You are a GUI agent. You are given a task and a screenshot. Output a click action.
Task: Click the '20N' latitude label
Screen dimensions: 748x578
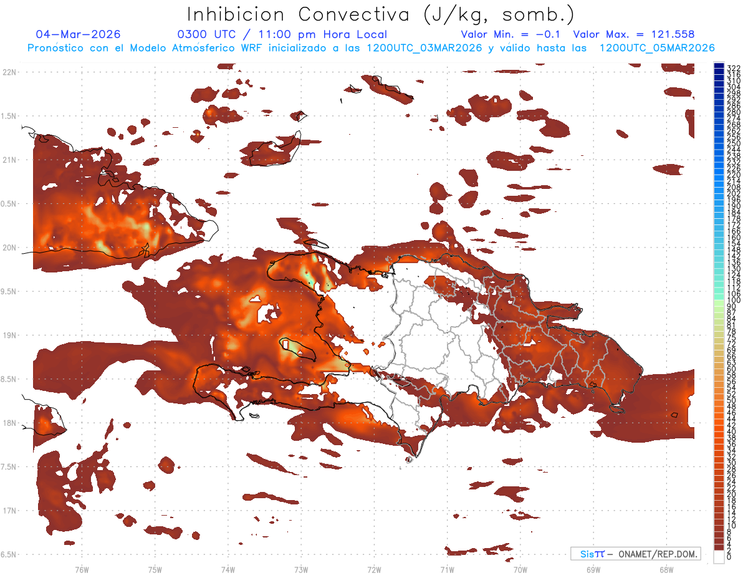[9, 248]
